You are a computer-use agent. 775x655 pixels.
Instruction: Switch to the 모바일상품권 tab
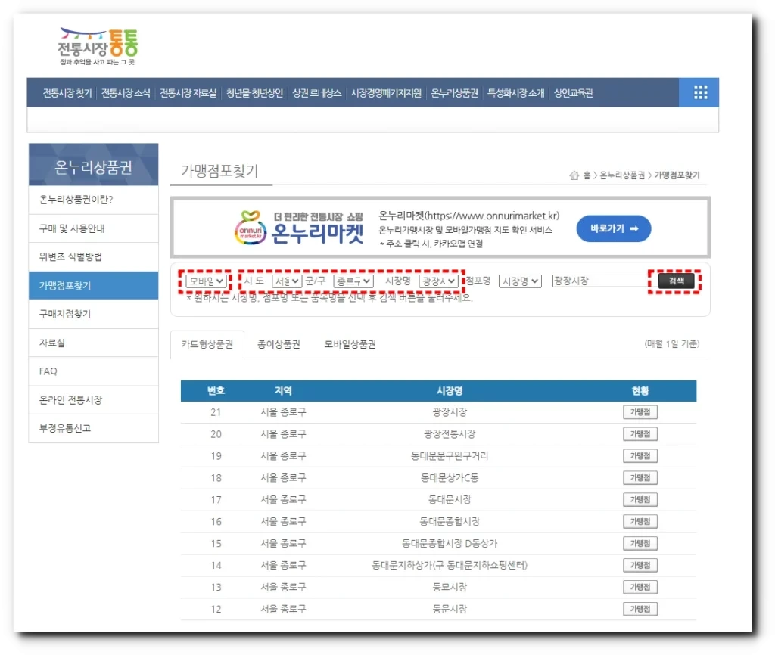point(350,342)
